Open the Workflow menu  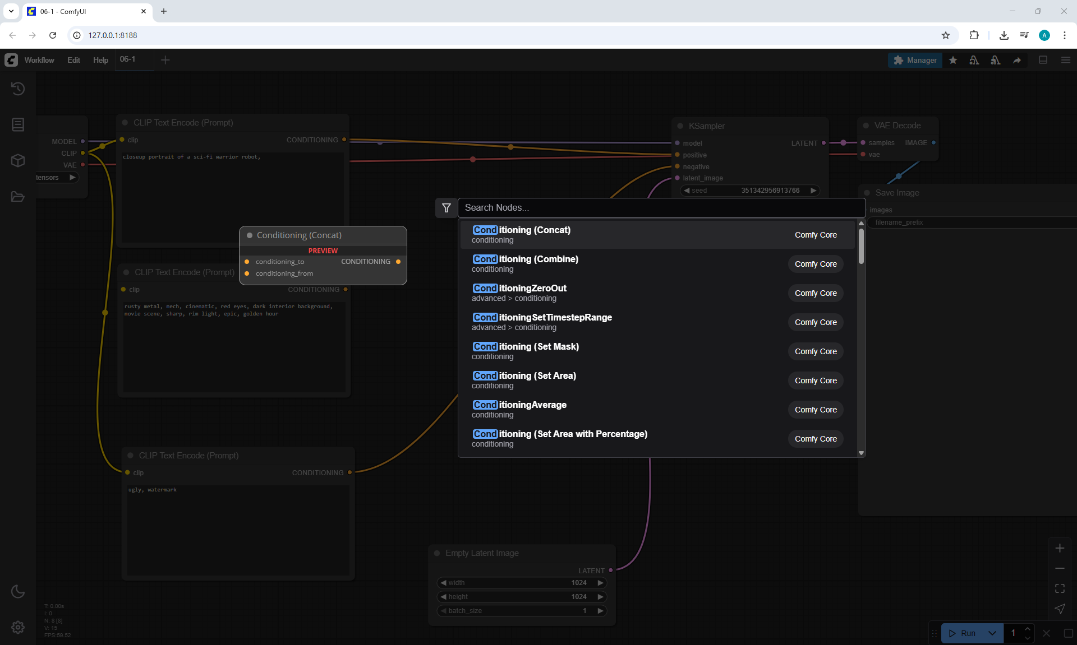(x=39, y=60)
